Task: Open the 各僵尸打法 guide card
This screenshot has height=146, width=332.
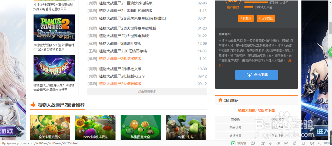Action: 186,127
